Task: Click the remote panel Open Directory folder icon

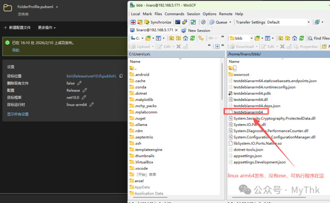Action: 257,38
